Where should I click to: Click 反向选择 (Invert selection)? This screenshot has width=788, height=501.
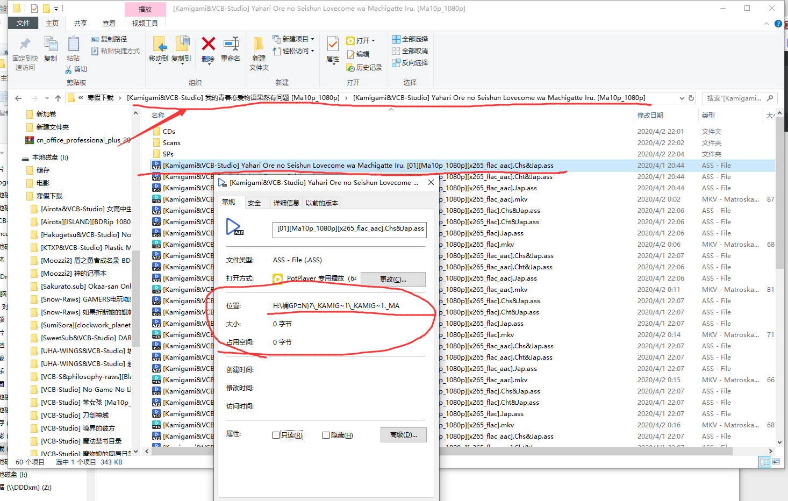point(410,62)
